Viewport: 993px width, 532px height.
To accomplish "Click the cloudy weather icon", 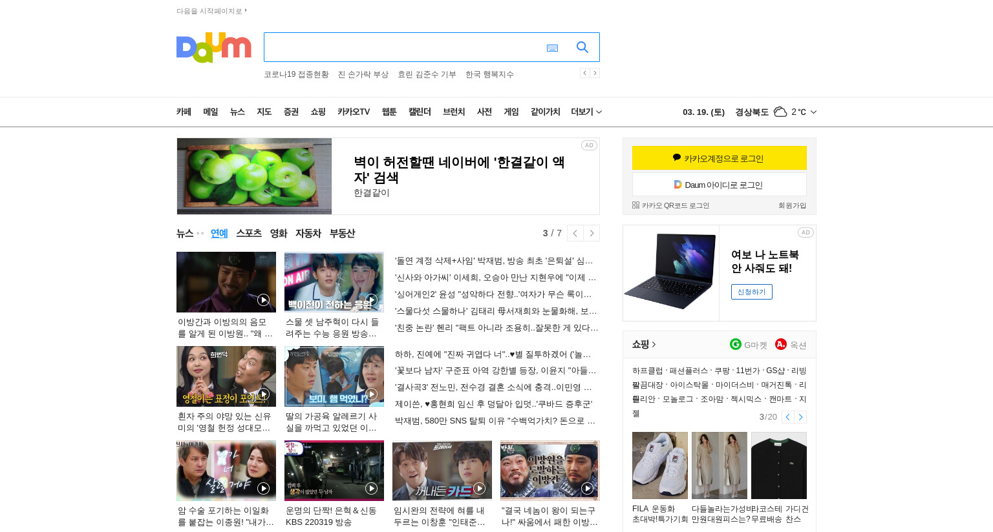I will pyautogui.click(x=780, y=112).
